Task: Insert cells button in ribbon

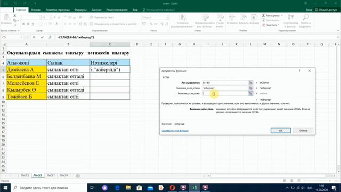Action: click(232, 20)
